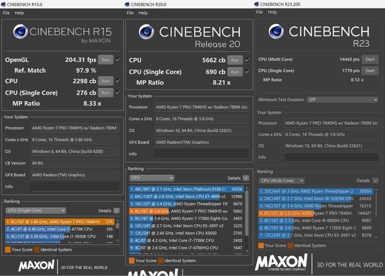Open the File menu in Cinebench R15
This screenshot has width=385, height=276.
(5, 13)
